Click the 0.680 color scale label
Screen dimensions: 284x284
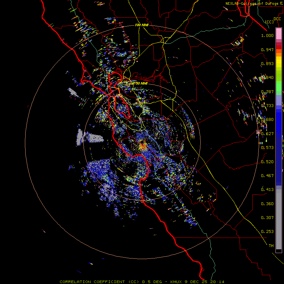point(267,120)
